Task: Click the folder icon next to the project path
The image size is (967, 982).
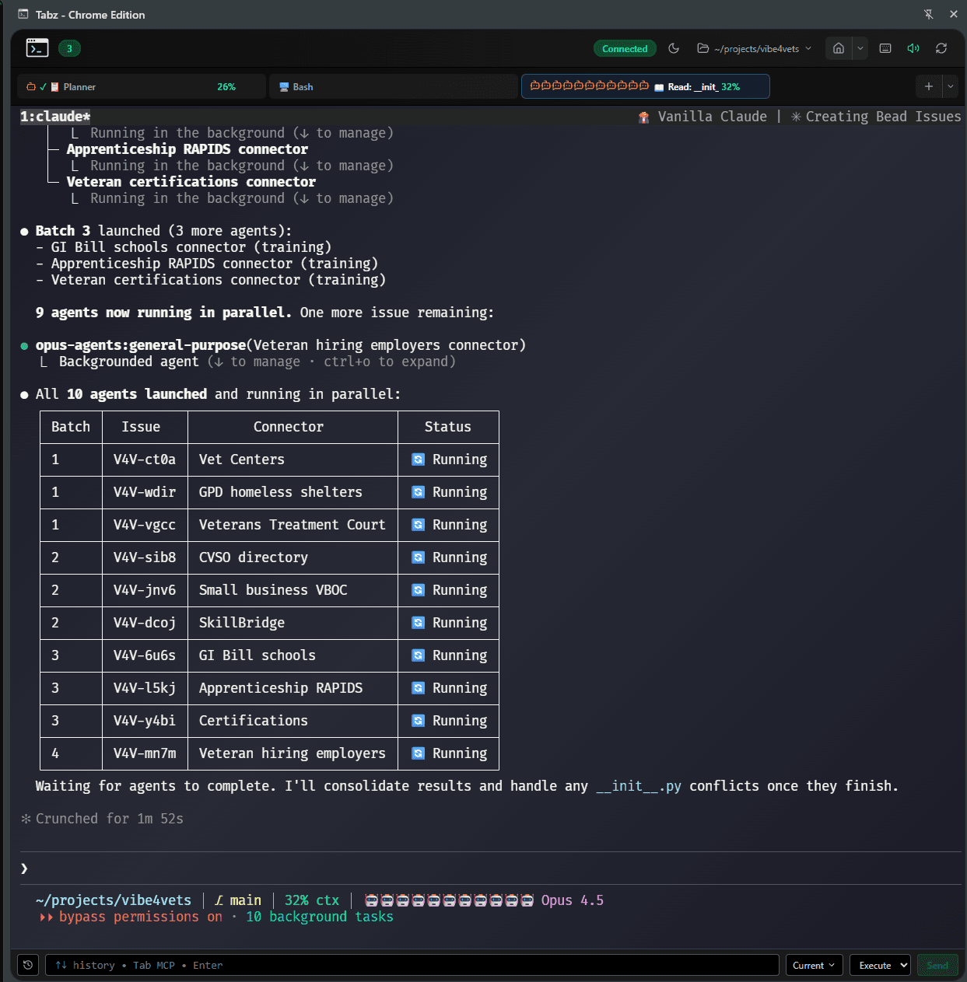Action: click(x=702, y=47)
